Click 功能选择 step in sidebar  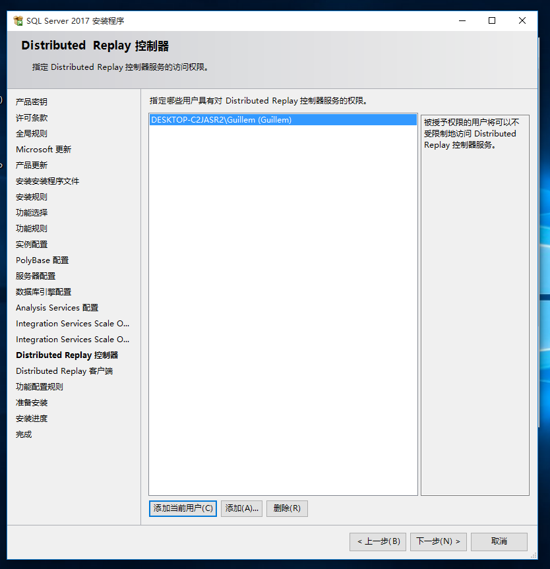tap(32, 213)
